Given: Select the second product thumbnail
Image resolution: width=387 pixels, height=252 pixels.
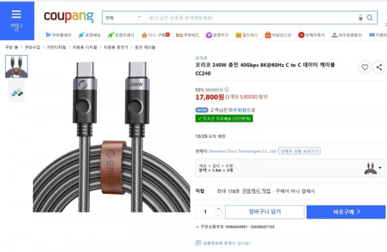Looking at the screenshot, I should 16,91.
